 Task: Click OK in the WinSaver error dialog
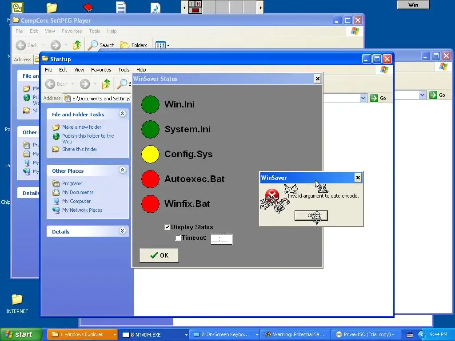click(x=311, y=216)
